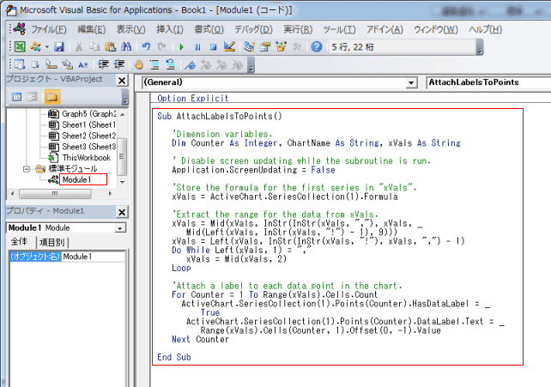Click the Undo icon

145,46
